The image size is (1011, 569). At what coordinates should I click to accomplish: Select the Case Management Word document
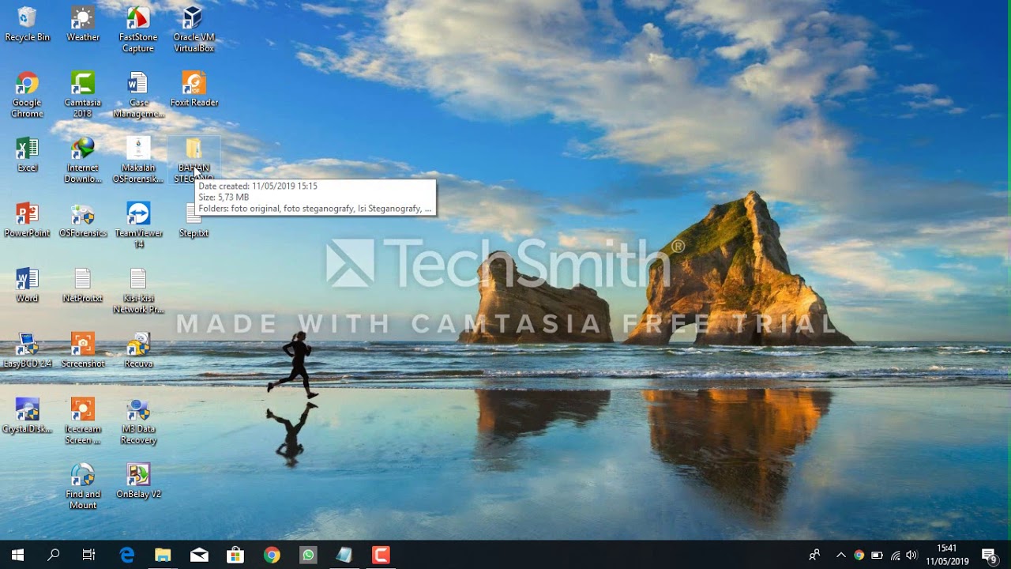pyautogui.click(x=138, y=95)
